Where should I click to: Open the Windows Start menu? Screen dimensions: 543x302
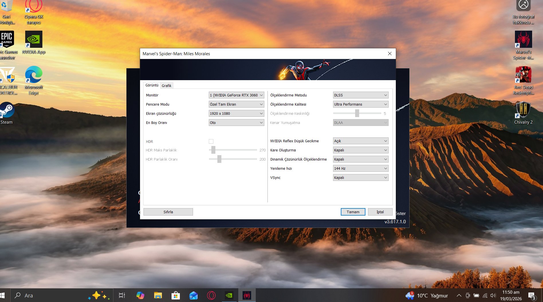(3, 295)
